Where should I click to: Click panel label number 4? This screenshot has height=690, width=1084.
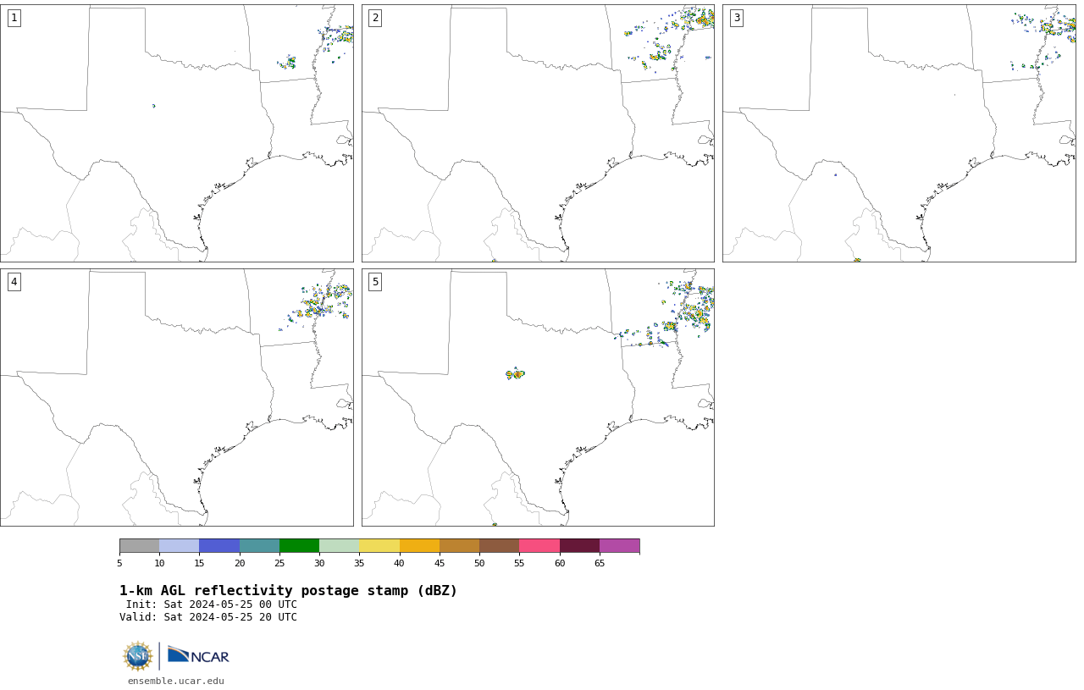tap(14, 282)
